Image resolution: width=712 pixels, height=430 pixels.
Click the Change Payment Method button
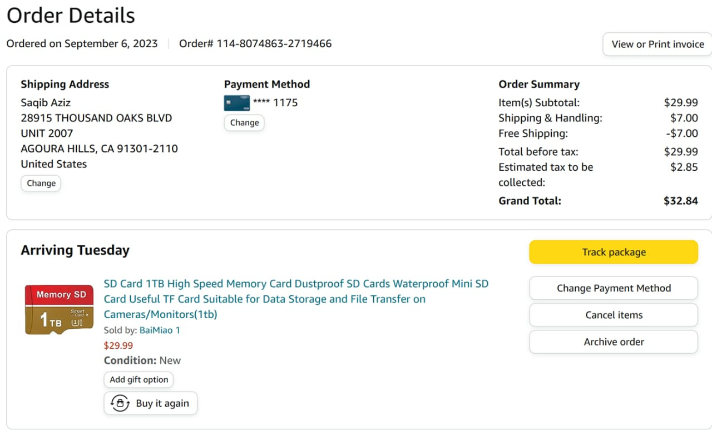click(x=614, y=288)
